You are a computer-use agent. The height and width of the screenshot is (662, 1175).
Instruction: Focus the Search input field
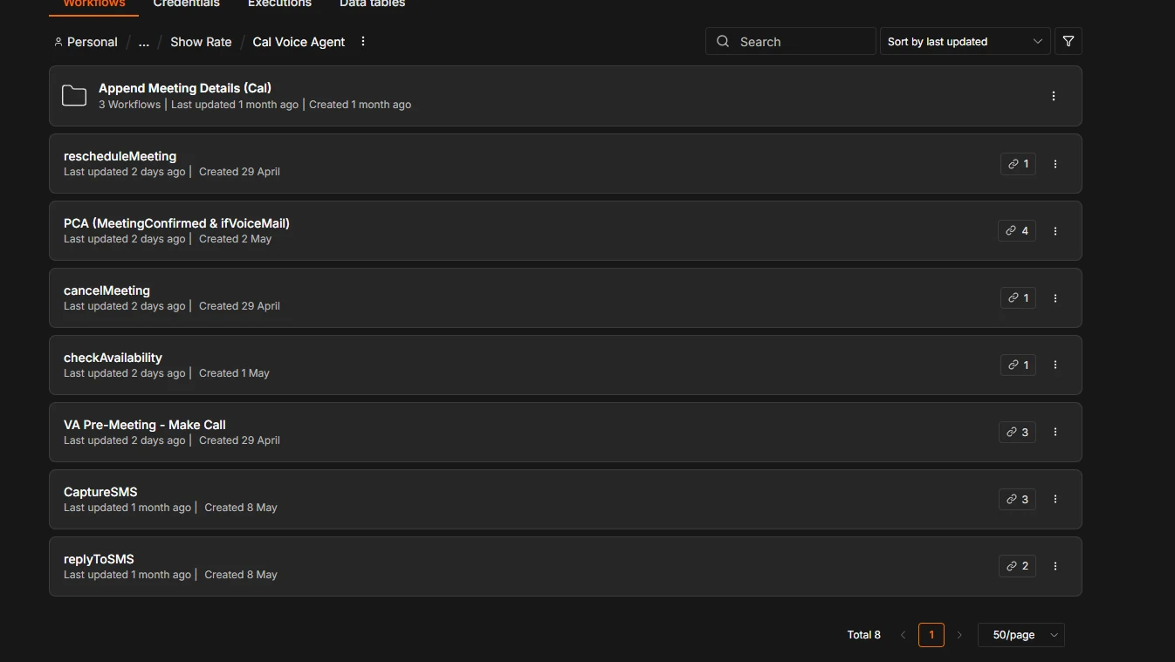coord(791,41)
